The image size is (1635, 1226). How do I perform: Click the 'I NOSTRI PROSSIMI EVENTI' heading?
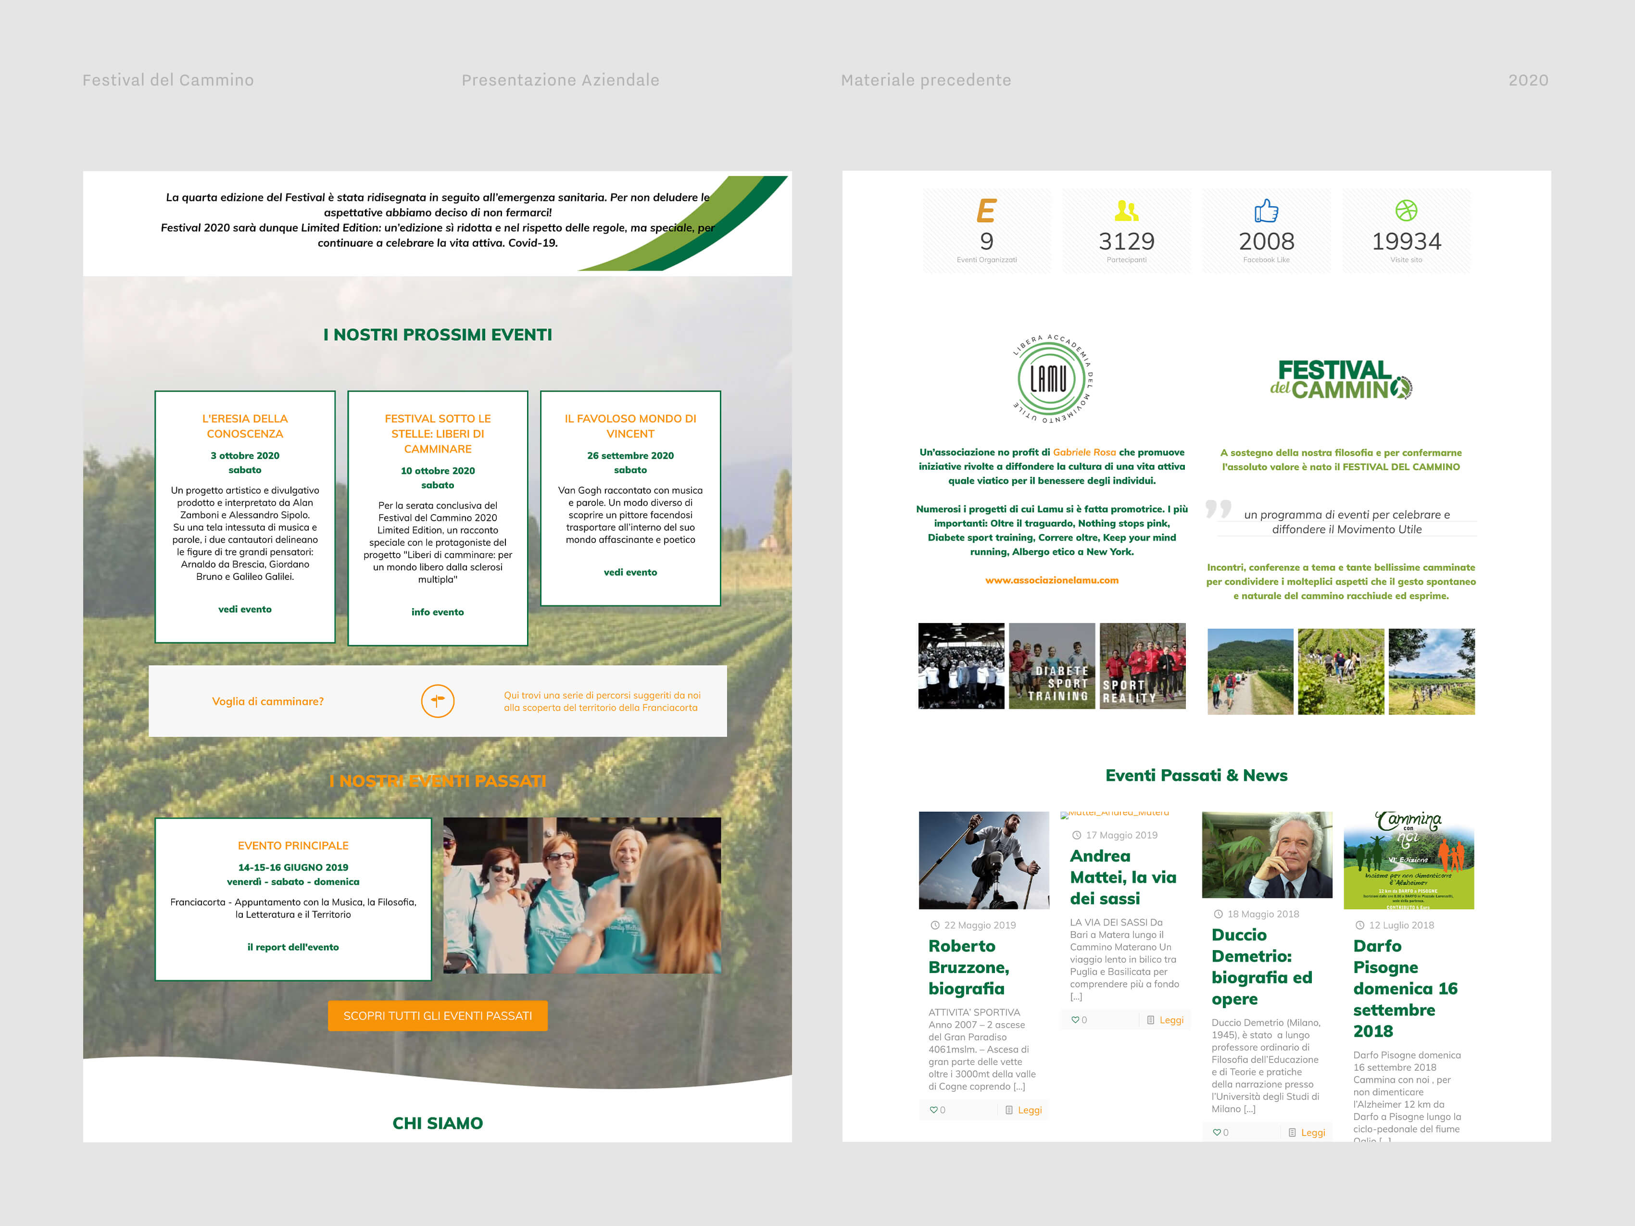(x=438, y=335)
